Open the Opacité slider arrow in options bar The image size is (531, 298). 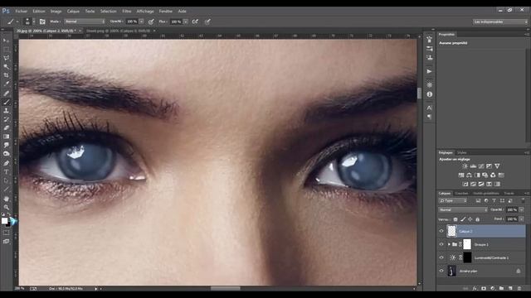pyautogui.click(x=141, y=22)
